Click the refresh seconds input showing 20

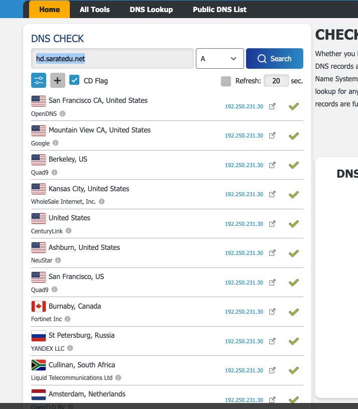click(276, 80)
